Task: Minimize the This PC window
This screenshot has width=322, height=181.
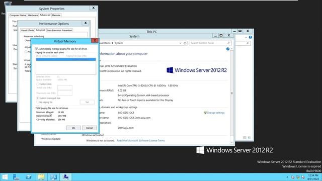Action: (x=234, y=31)
